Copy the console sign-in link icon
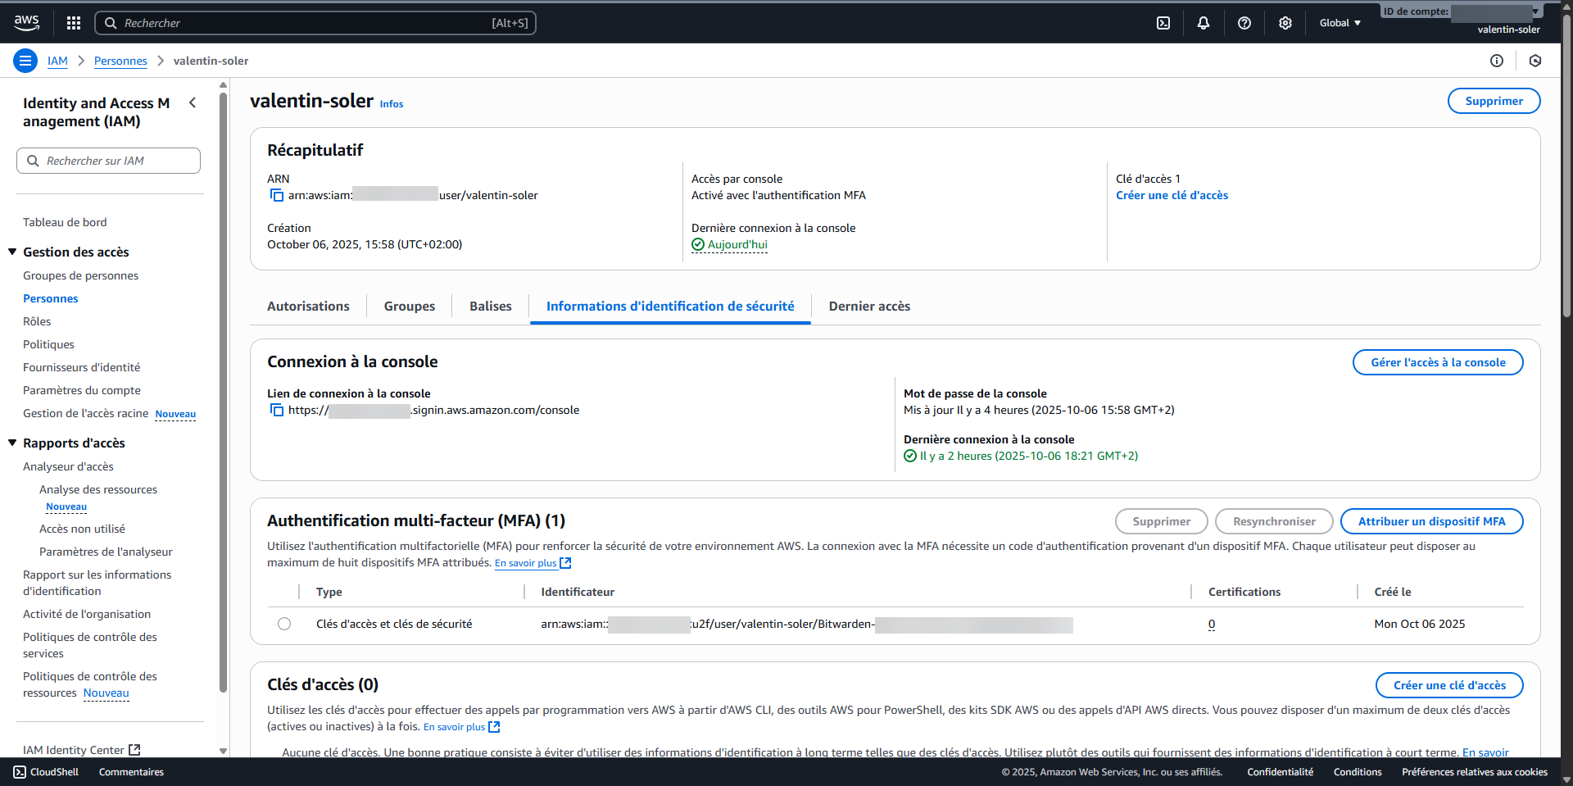 point(276,410)
